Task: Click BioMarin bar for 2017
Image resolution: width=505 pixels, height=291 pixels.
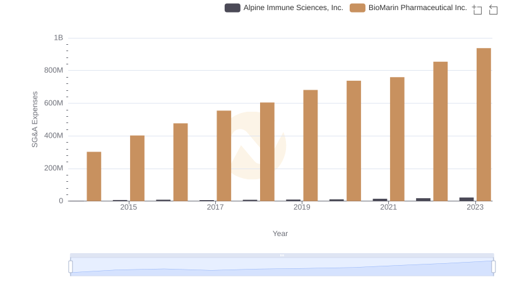Action: (x=224, y=156)
